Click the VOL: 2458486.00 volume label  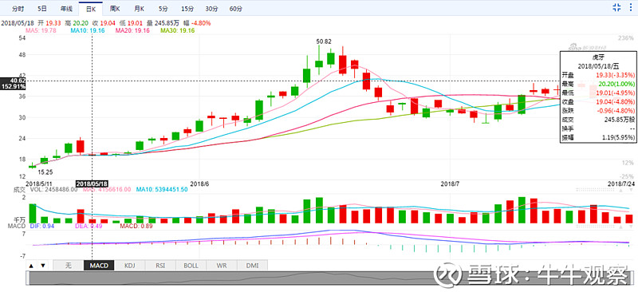coord(54,189)
